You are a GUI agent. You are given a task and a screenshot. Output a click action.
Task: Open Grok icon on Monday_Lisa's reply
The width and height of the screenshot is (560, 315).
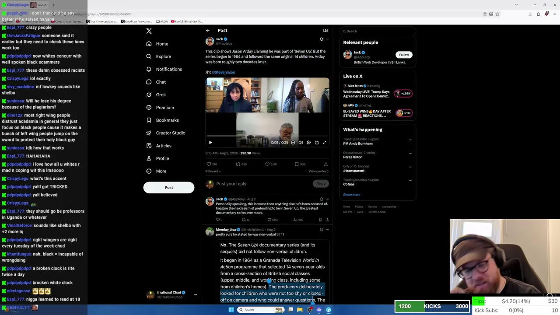click(322, 230)
